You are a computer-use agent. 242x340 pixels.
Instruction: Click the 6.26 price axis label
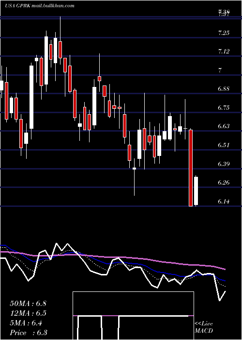[224, 183]
